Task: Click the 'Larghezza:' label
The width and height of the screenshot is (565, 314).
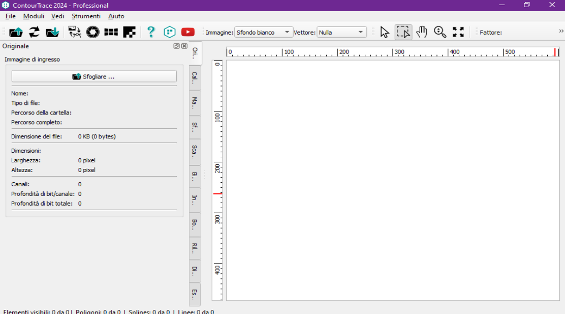Action: (x=25, y=160)
